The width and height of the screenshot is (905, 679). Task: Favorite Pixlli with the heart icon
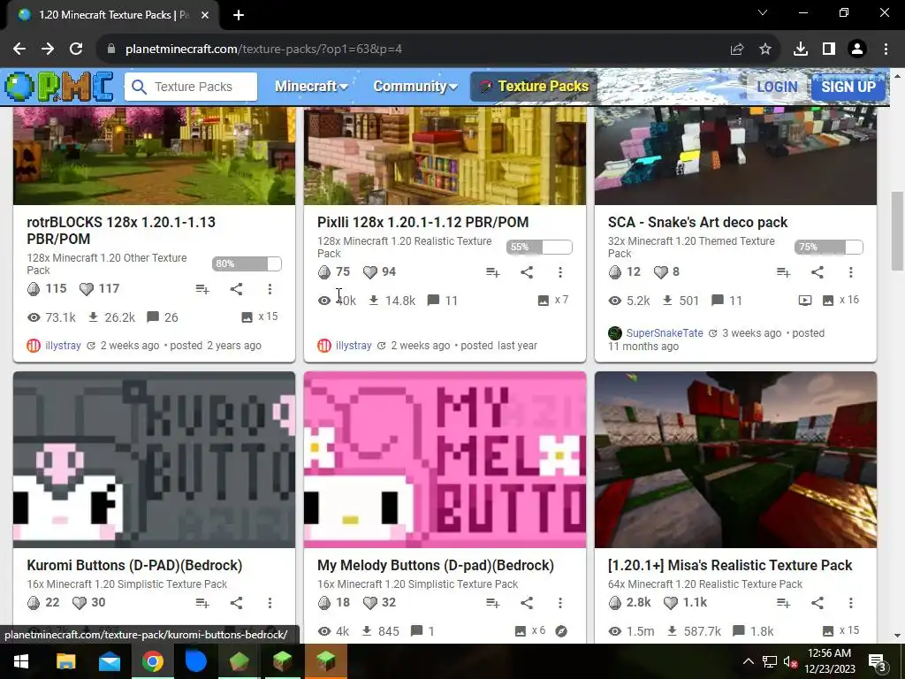[x=370, y=272]
